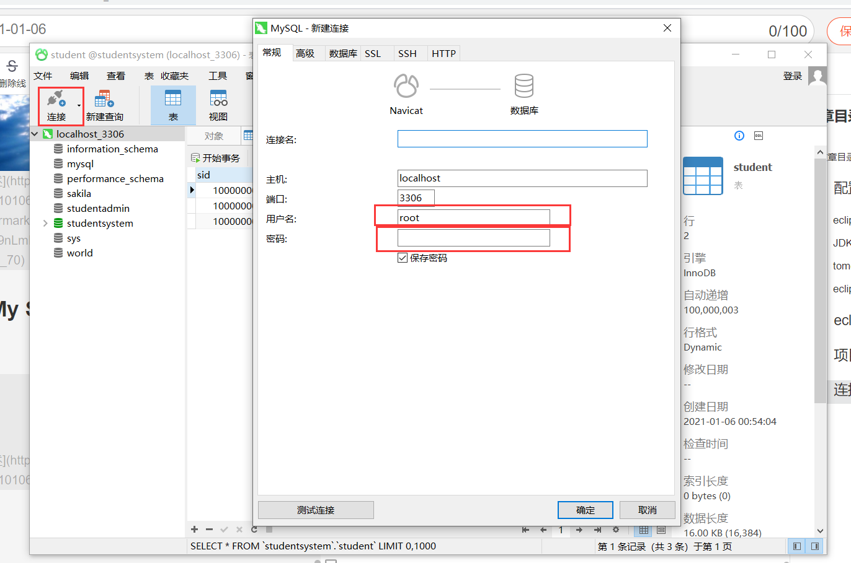The width and height of the screenshot is (851, 563).
Task: Click the 主机 field containing localhost
Action: coord(522,178)
